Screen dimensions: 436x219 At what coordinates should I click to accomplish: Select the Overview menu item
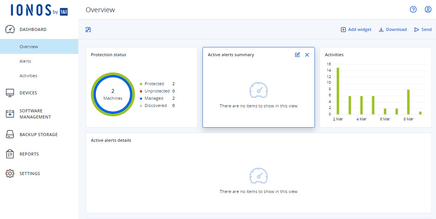click(29, 47)
